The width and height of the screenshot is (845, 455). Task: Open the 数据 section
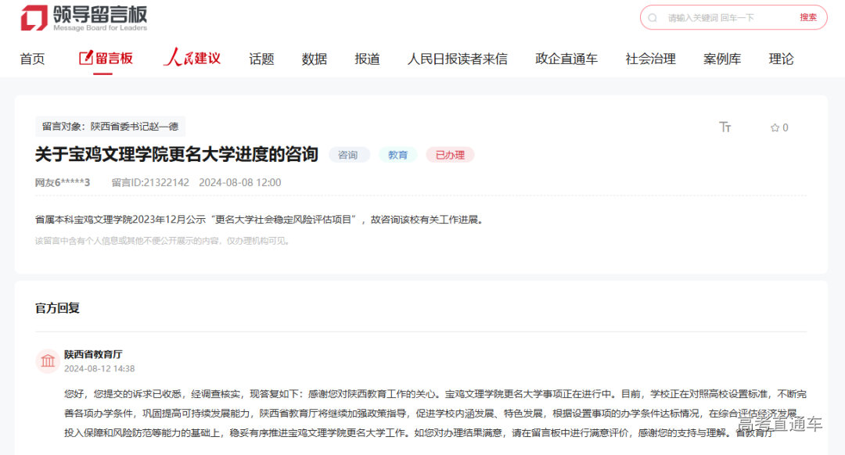click(x=315, y=58)
